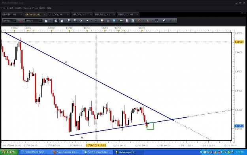This screenshot has height=155, width=247.
Task: Click the zoom out magnifier icon
Action: pyautogui.click(x=75, y=21)
